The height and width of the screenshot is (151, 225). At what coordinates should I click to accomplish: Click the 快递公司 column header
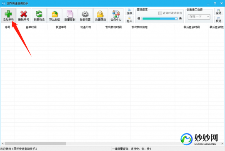pyautogui.click(x=86, y=27)
